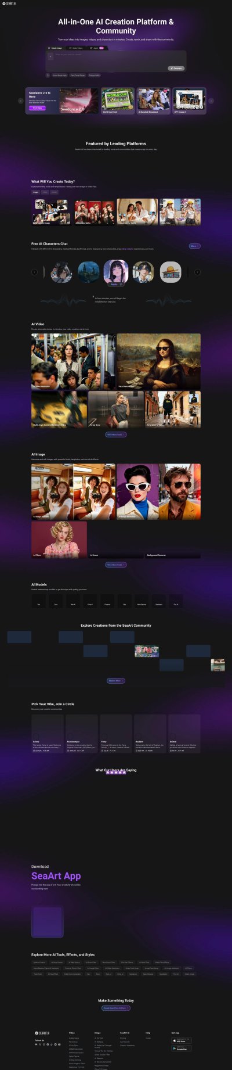Open the App Store download badge
The height and width of the screenshot is (1070, 232).
182,1040
